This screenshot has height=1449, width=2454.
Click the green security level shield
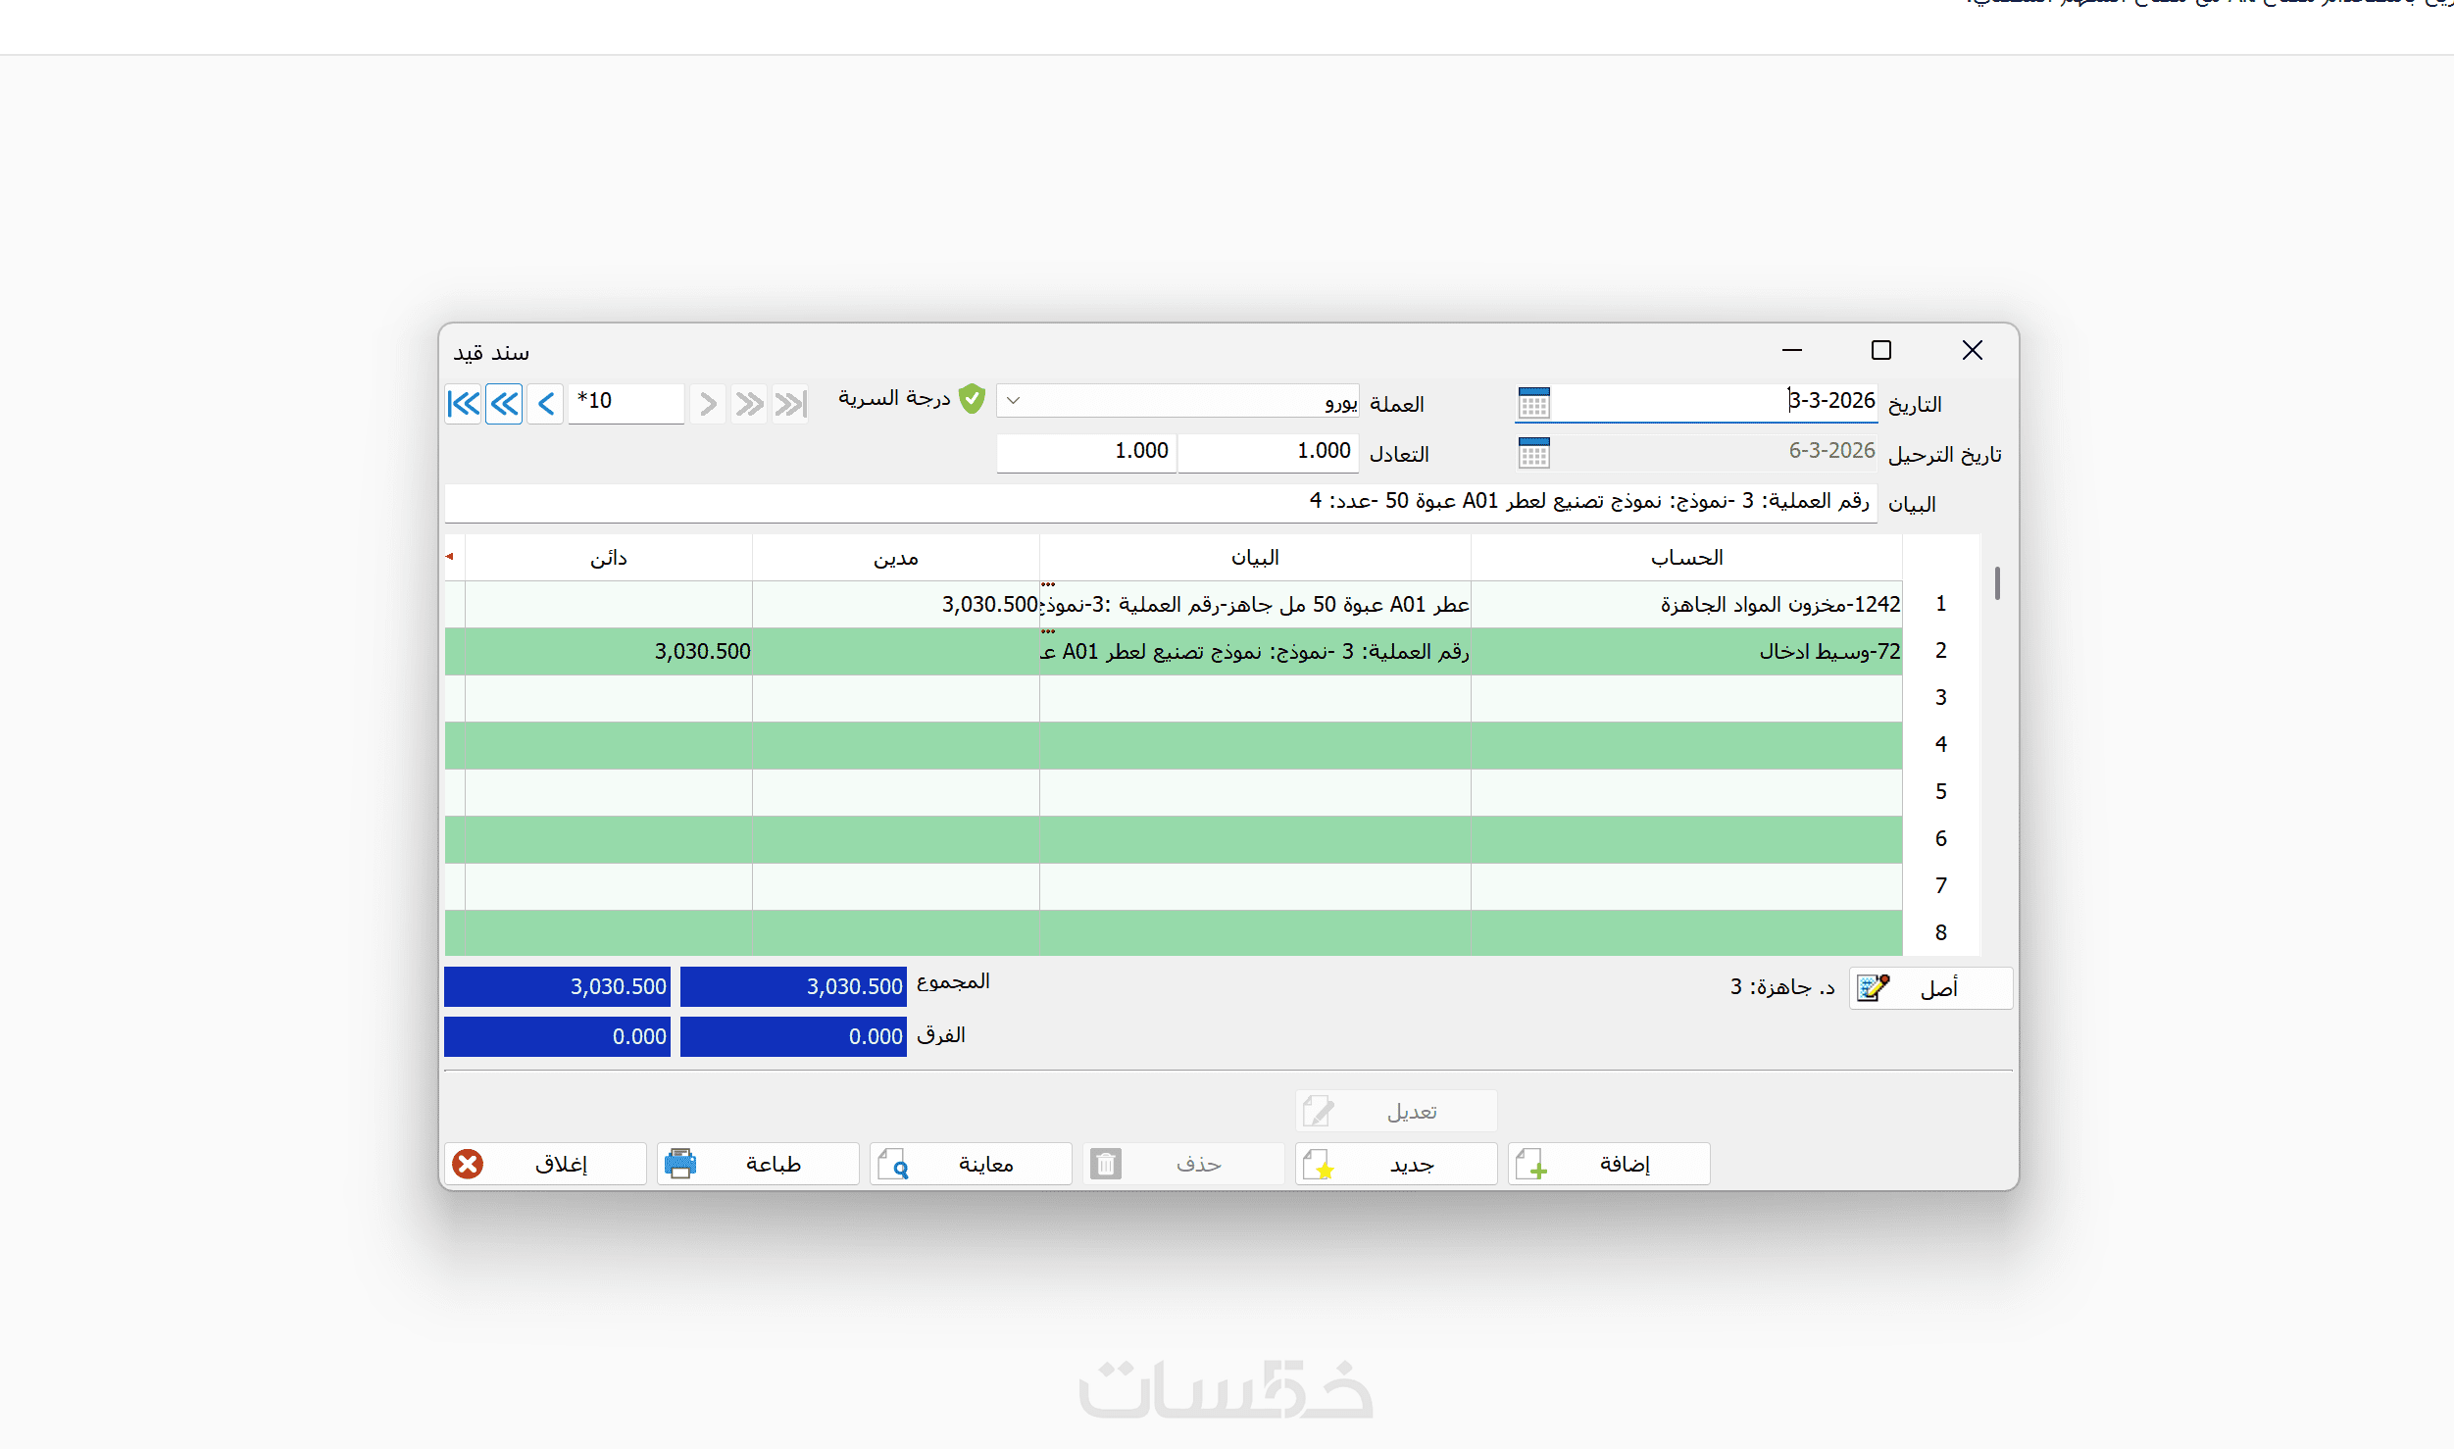tap(972, 399)
